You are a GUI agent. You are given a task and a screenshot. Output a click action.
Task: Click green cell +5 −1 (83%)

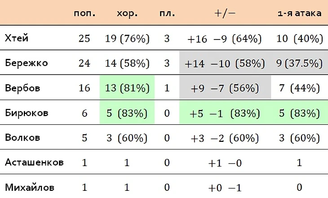pos(225,112)
